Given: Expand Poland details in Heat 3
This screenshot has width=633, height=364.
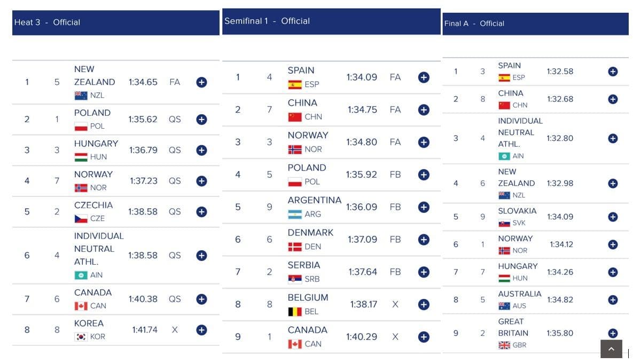Looking at the screenshot, I should (x=201, y=119).
